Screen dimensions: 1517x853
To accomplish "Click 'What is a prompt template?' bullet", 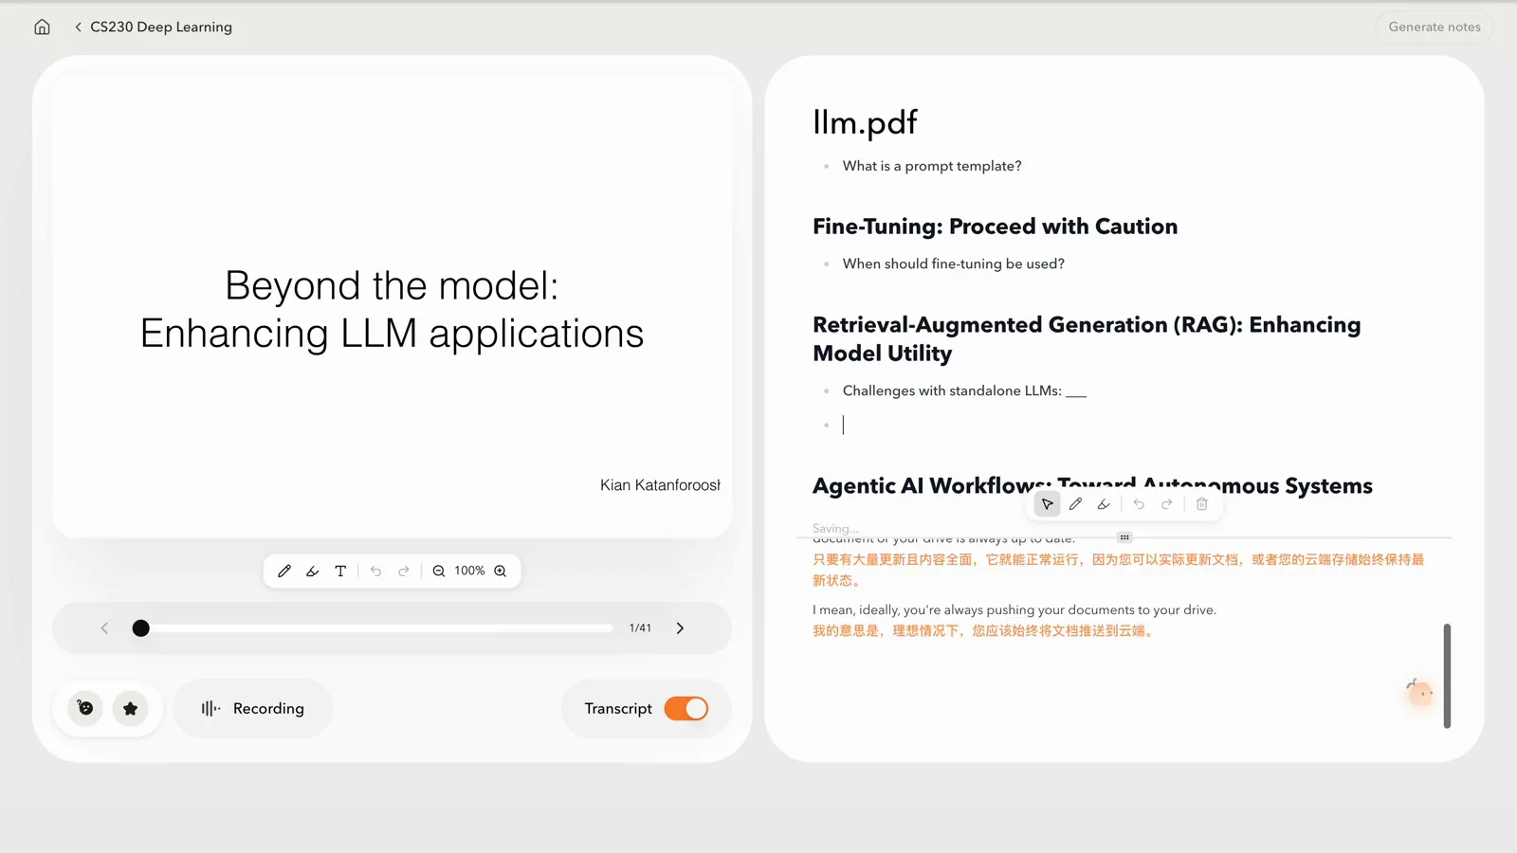I will pyautogui.click(x=932, y=166).
